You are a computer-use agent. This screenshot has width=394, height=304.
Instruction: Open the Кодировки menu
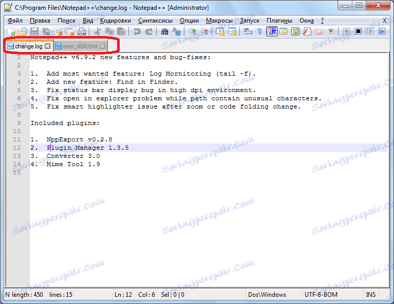(116, 21)
